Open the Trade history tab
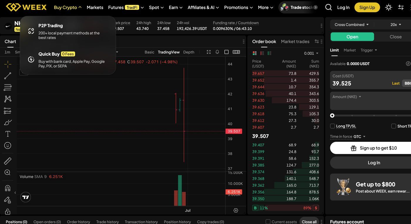Screen dimensions: 411x224 107,222
